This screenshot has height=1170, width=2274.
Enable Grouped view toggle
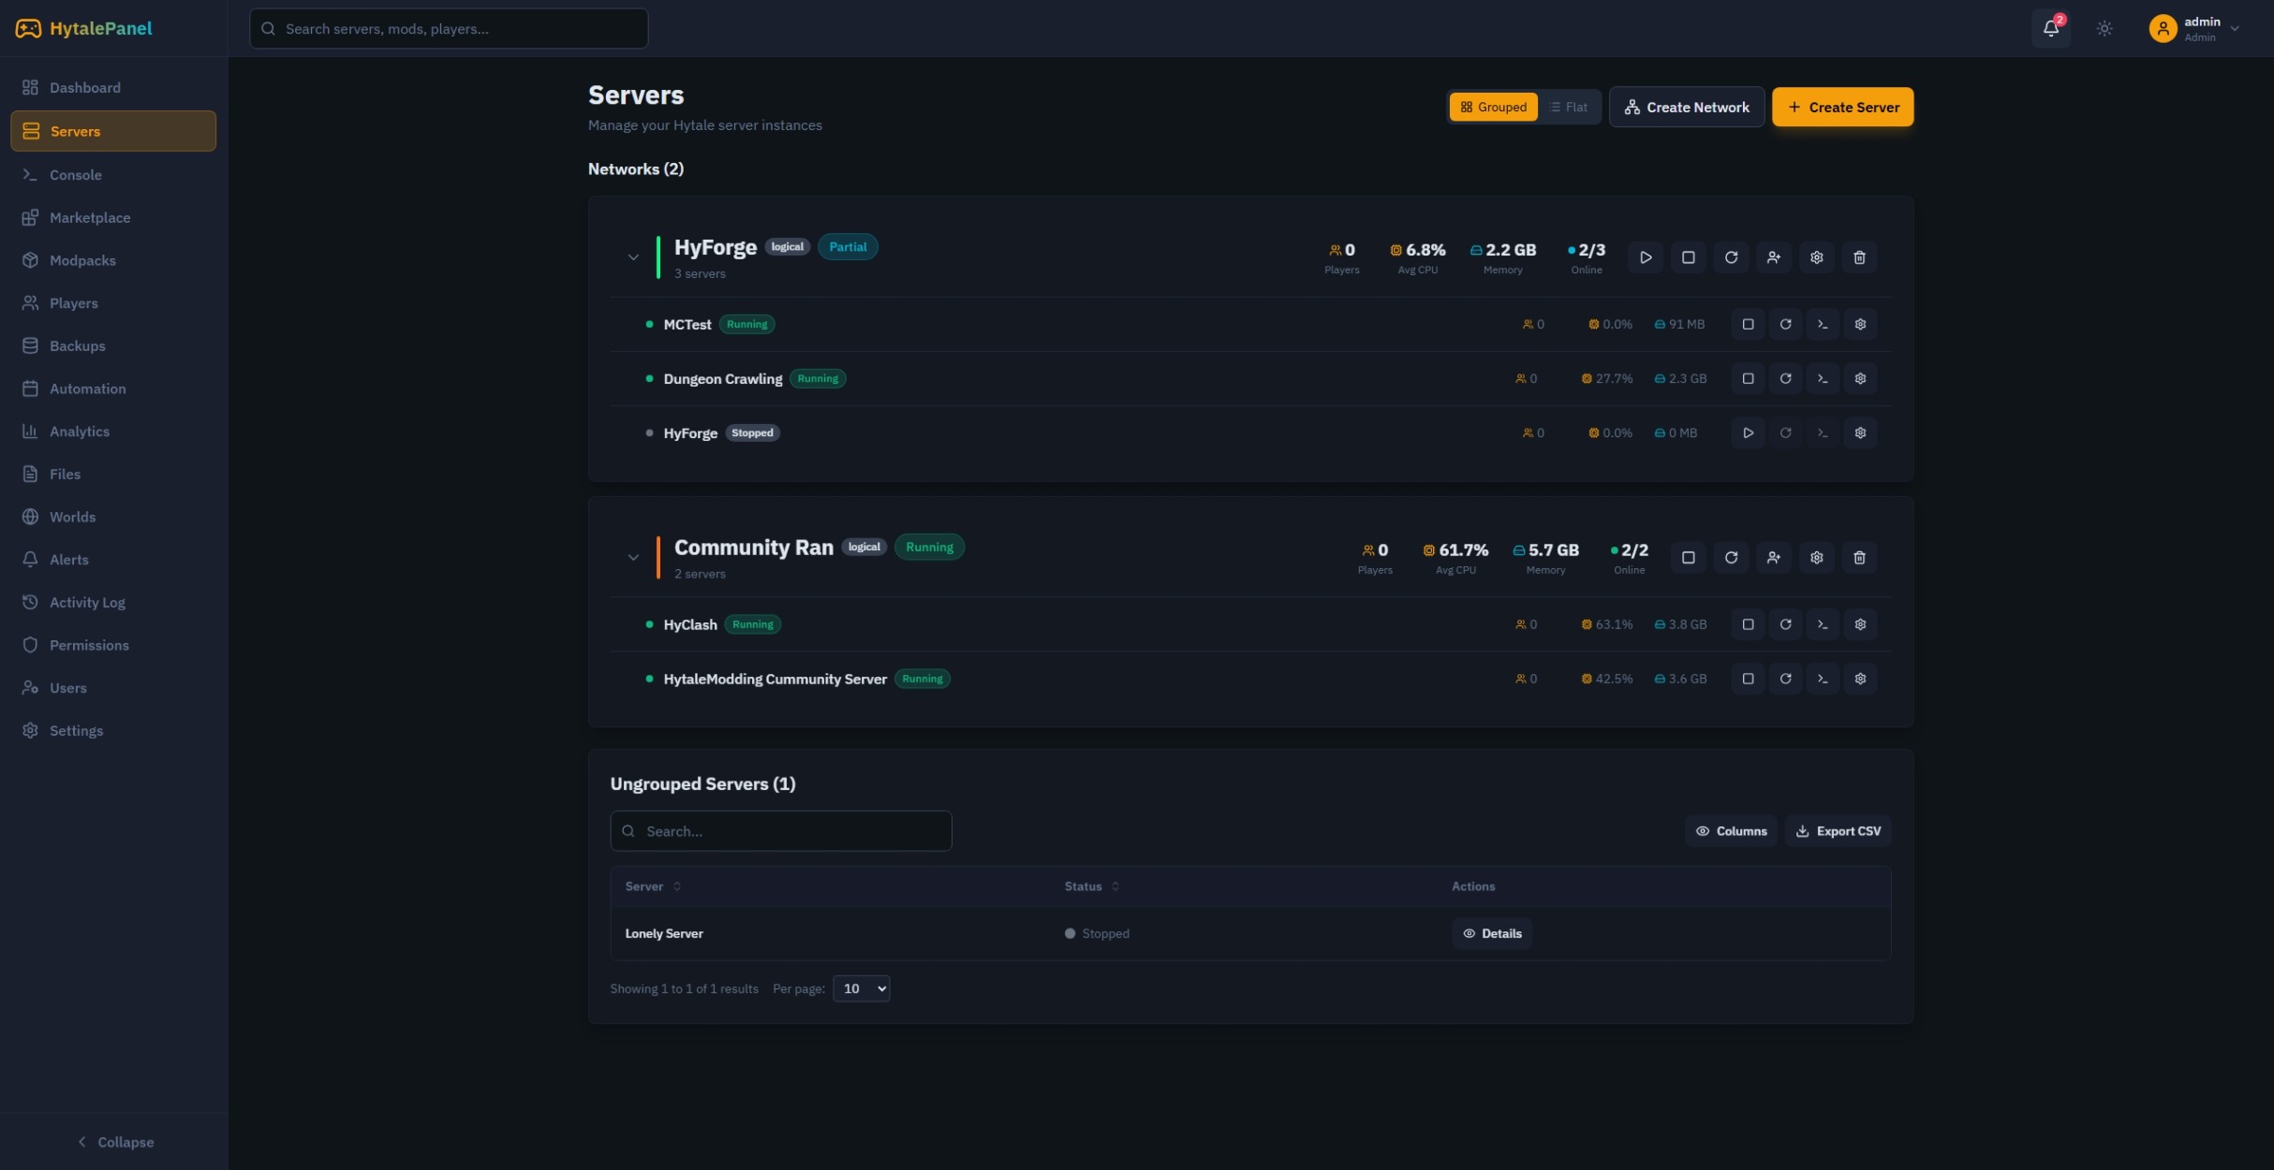pyautogui.click(x=1493, y=107)
